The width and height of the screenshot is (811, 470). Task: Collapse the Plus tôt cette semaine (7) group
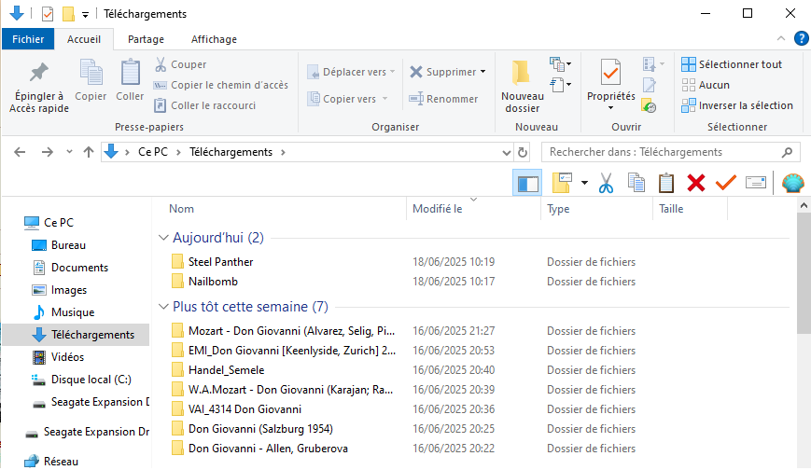[163, 307]
